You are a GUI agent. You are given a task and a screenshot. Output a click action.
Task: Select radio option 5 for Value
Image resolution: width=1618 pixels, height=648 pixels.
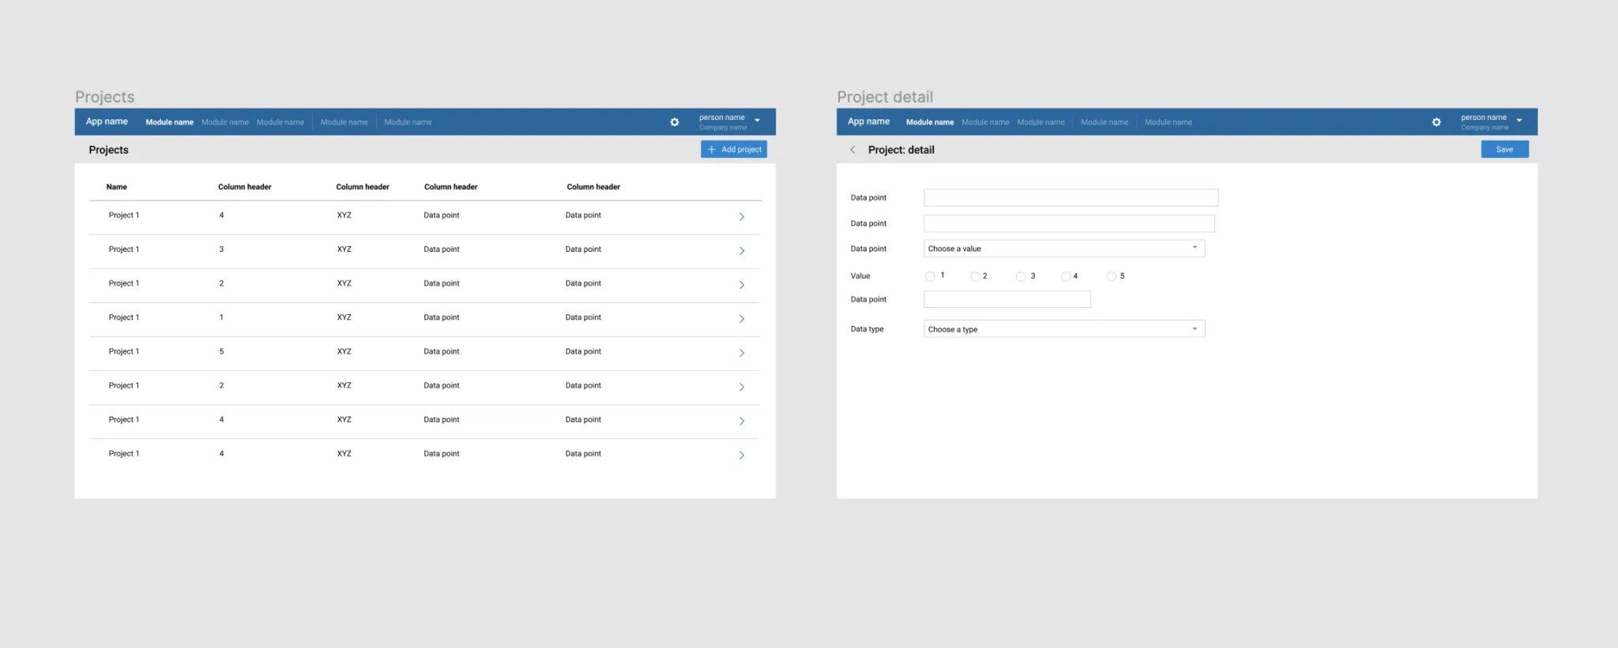click(1111, 276)
